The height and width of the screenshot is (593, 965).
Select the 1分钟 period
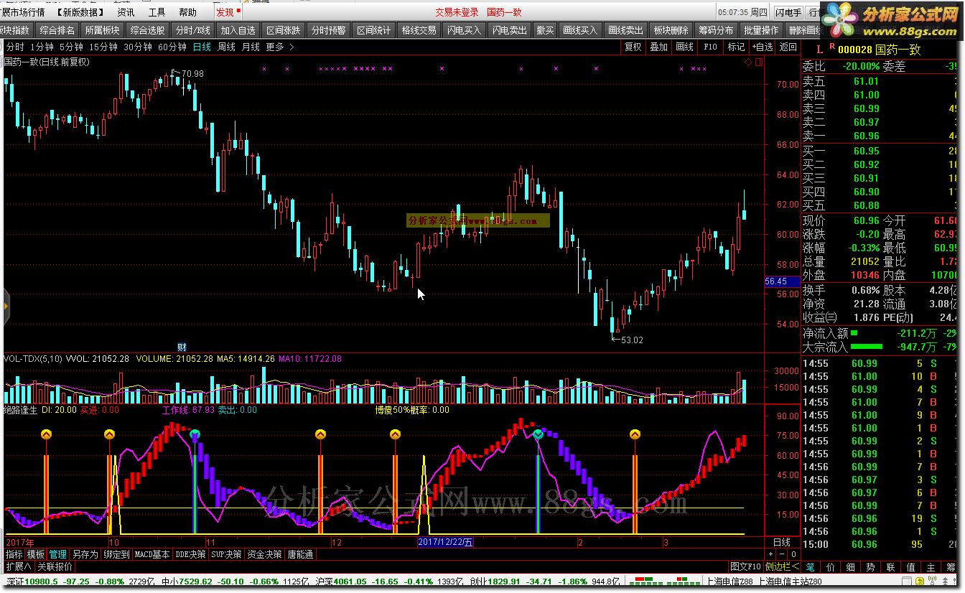point(42,47)
